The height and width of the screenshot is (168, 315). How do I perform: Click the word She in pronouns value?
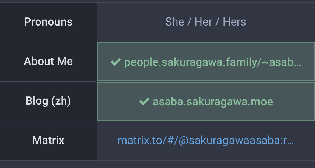(175, 22)
